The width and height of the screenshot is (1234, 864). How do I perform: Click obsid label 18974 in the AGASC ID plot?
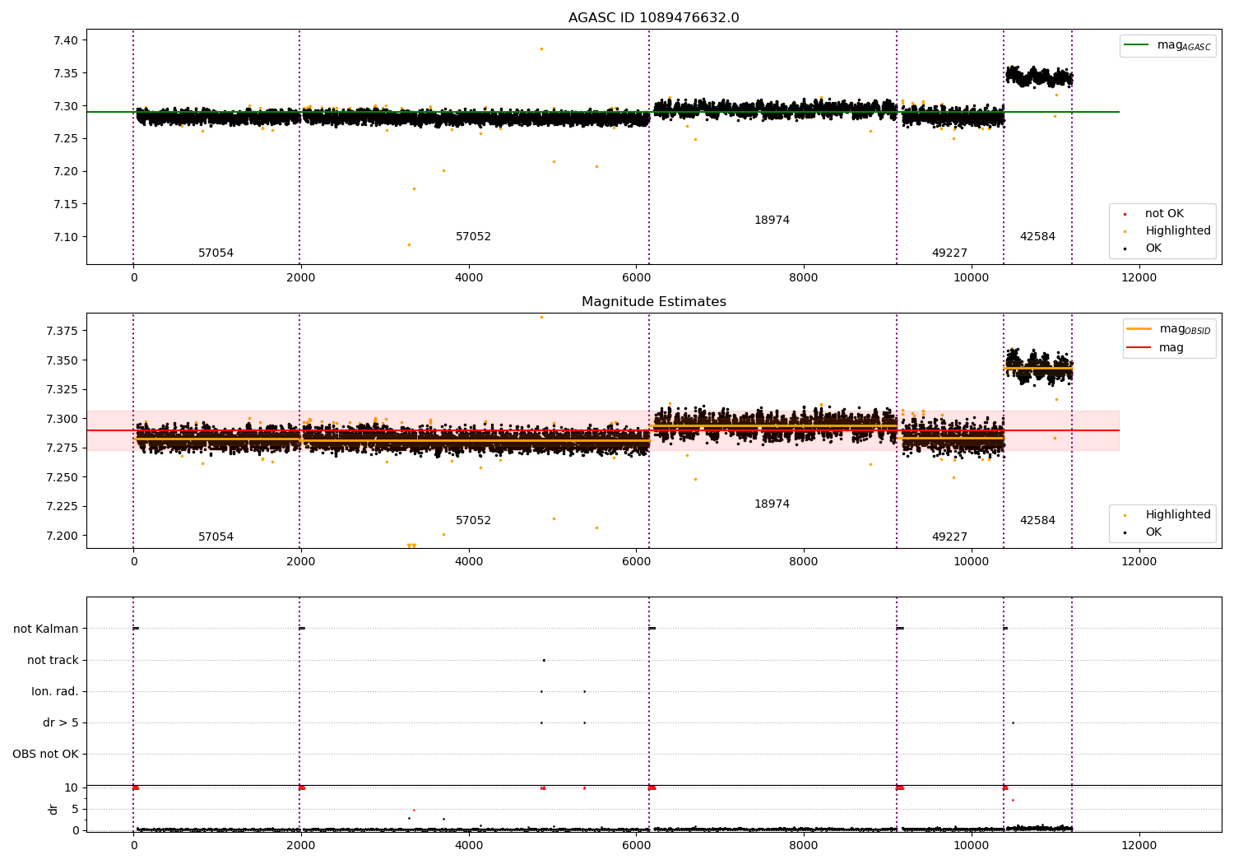pos(772,220)
